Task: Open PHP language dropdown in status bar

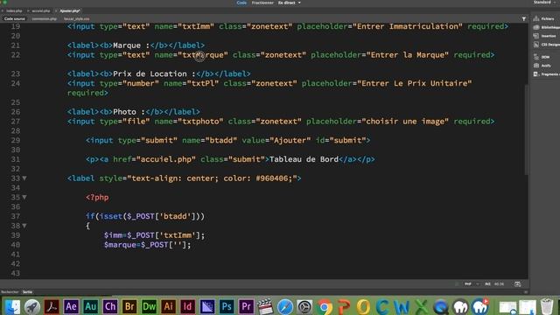Action: coord(471,283)
